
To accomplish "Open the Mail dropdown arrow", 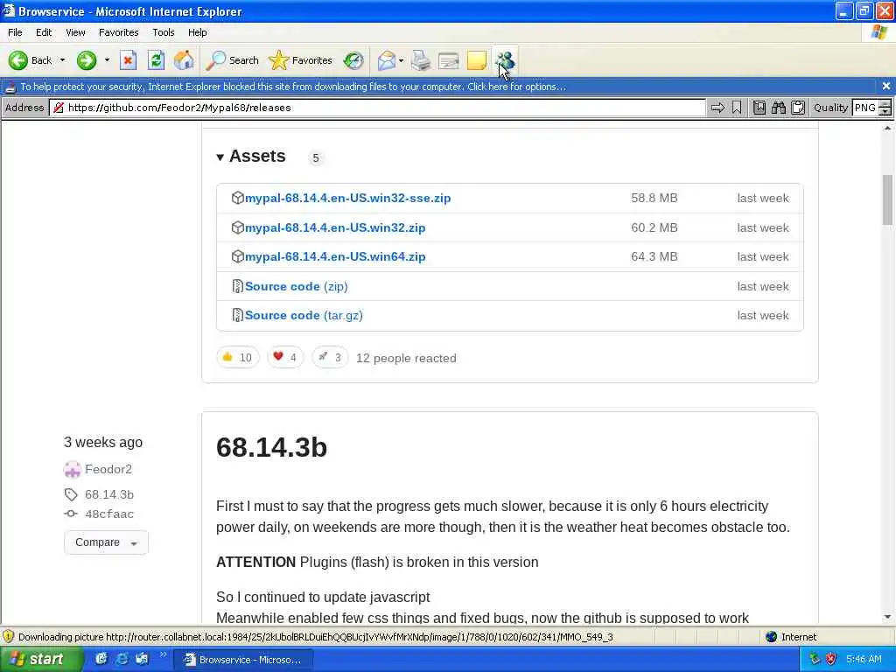I will coord(401,60).
